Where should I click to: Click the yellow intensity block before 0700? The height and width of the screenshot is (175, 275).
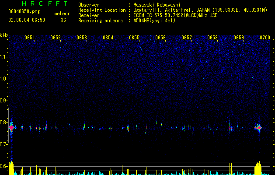(x=258, y=168)
